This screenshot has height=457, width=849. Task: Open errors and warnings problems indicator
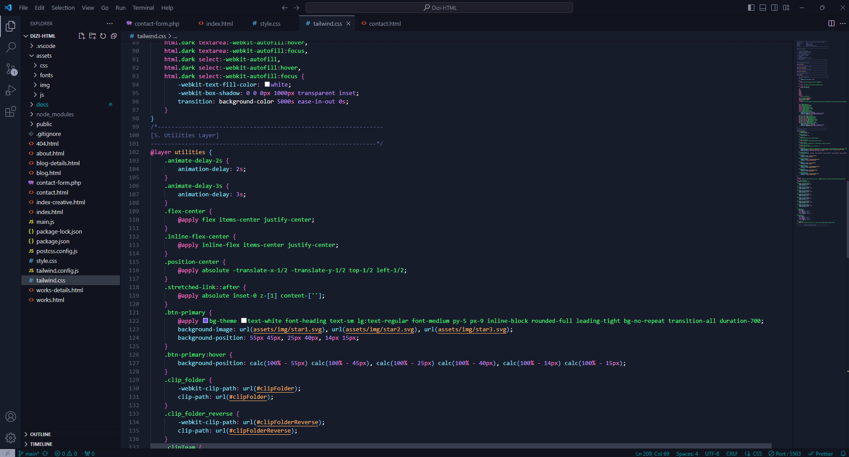pos(66,453)
